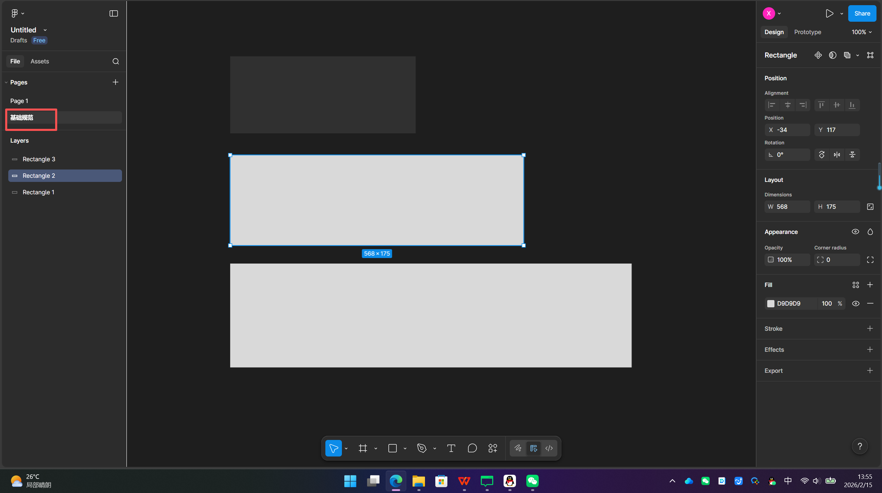The image size is (882, 493).
Task: Toggle fill visibility eye icon
Action: point(855,304)
